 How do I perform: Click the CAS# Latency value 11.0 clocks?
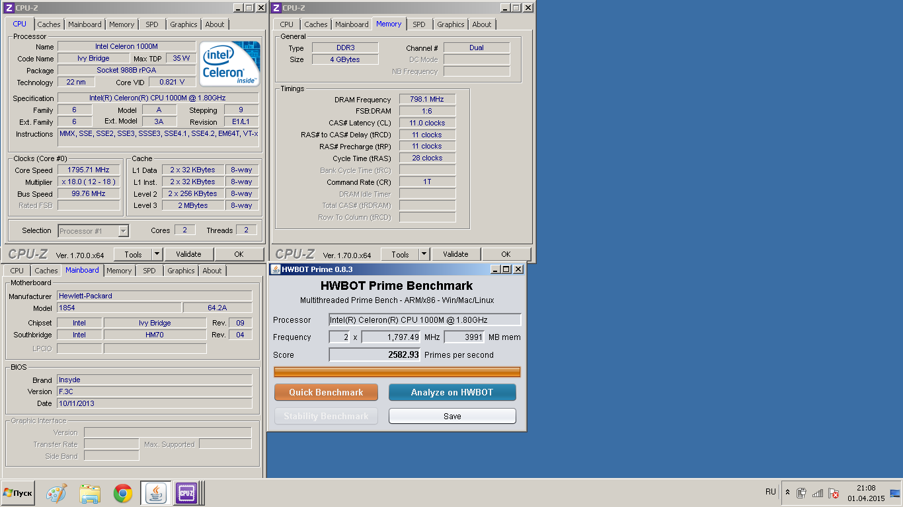coord(427,123)
